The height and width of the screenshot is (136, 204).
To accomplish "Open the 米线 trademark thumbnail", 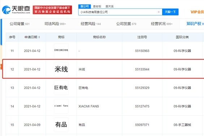I will point(61,69).
